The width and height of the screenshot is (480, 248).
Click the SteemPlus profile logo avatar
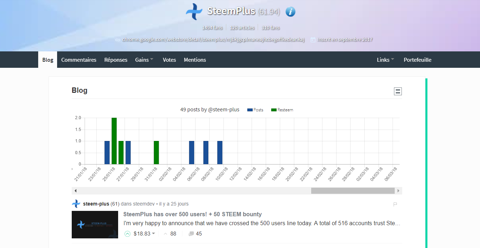pos(194,11)
